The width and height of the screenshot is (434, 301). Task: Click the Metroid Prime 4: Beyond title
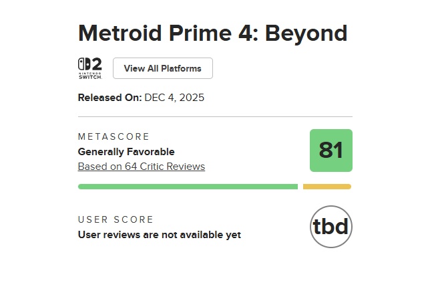pyautogui.click(x=213, y=33)
